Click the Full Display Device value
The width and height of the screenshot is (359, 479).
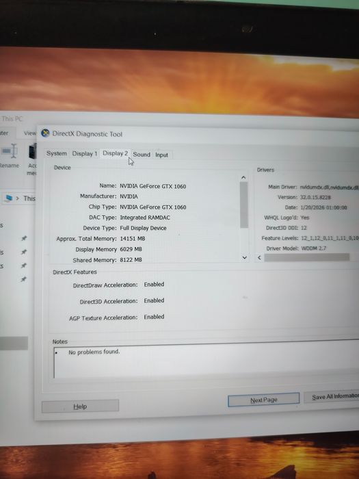coord(143,228)
